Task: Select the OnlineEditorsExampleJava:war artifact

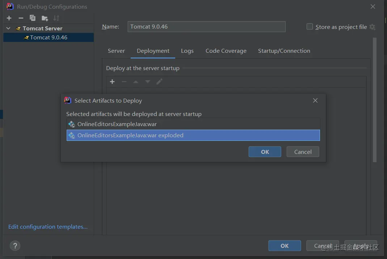Action: pyautogui.click(x=117, y=124)
